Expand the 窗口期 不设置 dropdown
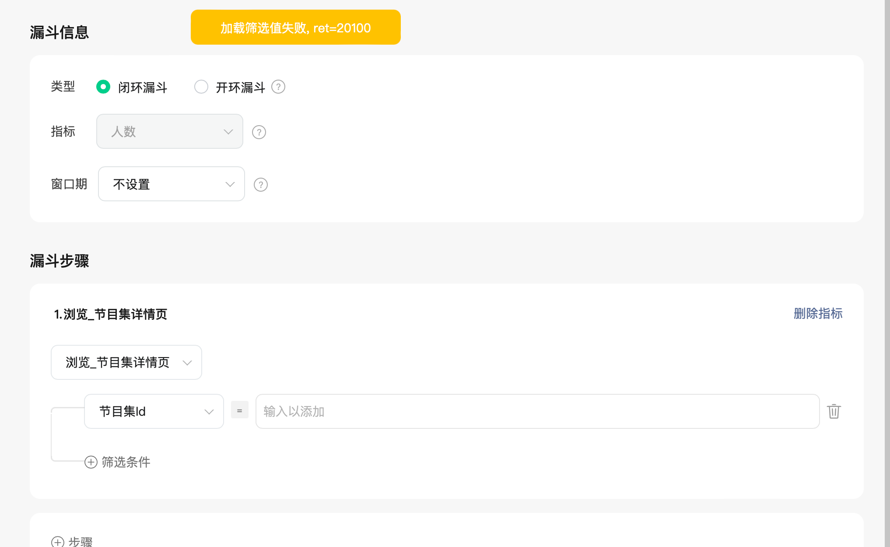This screenshot has width=890, height=547. tap(172, 184)
